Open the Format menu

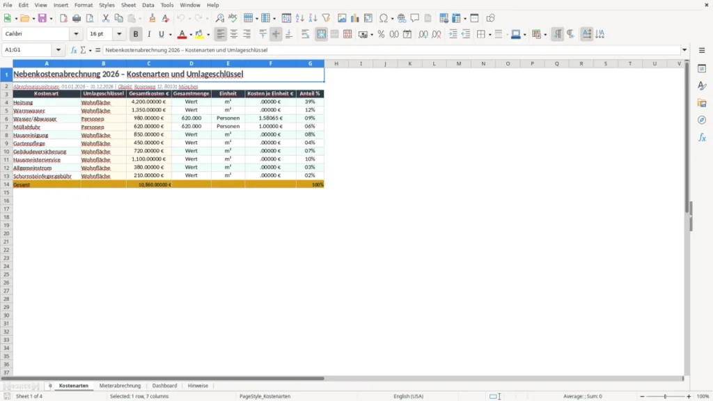tap(84, 5)
